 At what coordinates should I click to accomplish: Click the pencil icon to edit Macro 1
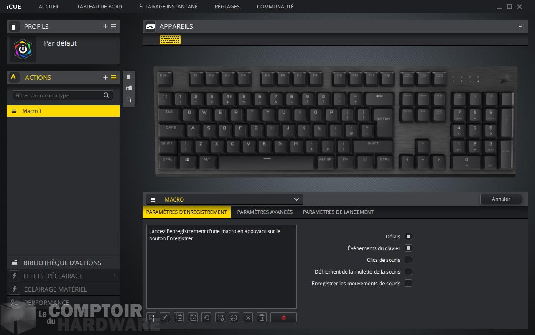point(165,317)
